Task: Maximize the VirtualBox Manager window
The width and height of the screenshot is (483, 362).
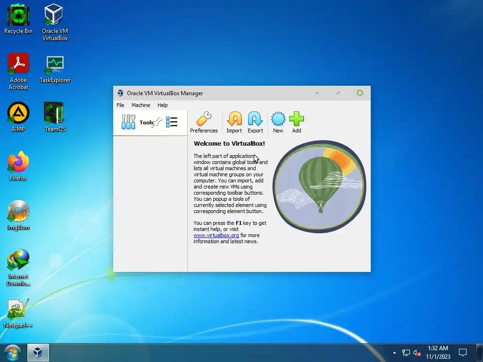Action: point(338,93)
